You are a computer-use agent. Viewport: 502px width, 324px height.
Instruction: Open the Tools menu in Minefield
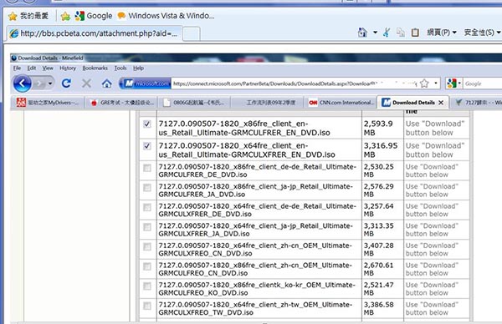click(x=120, y=68)
